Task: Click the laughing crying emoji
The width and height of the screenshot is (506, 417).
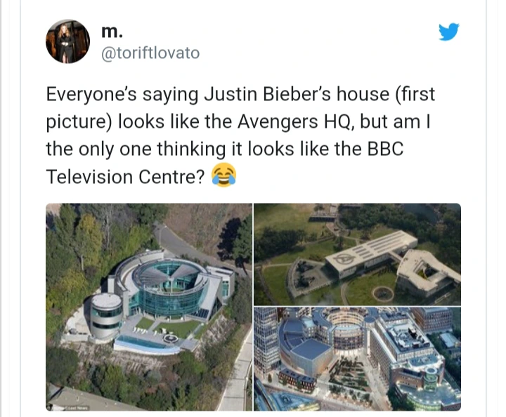Action: 223,176
